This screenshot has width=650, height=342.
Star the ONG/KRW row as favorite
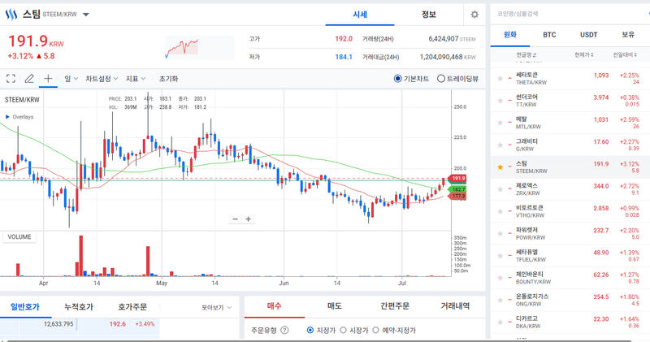coord(500,300)
